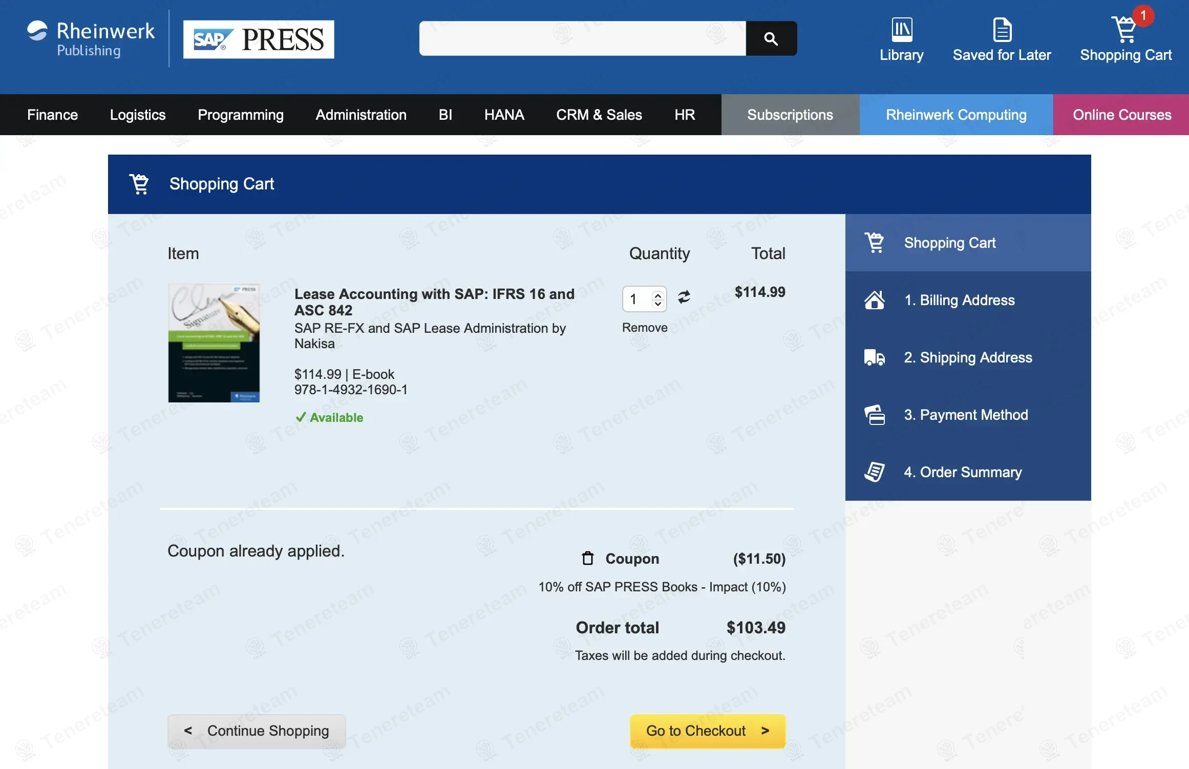The width and height of the screenshot is (1189, 769).
Task: Open the HANA navigation item
Action: [504, 115]
